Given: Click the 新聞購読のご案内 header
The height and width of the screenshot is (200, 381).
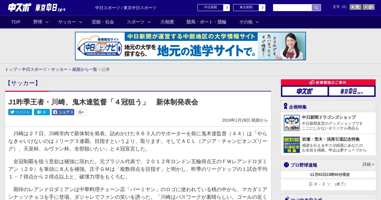Looking at the screenshot, I should (x=328, y=82).
